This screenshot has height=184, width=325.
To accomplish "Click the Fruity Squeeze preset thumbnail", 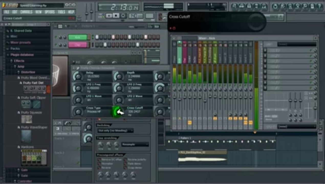I will (27, 119).
